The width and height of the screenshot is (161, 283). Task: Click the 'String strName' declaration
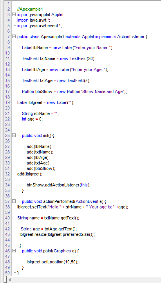point(35,113)
